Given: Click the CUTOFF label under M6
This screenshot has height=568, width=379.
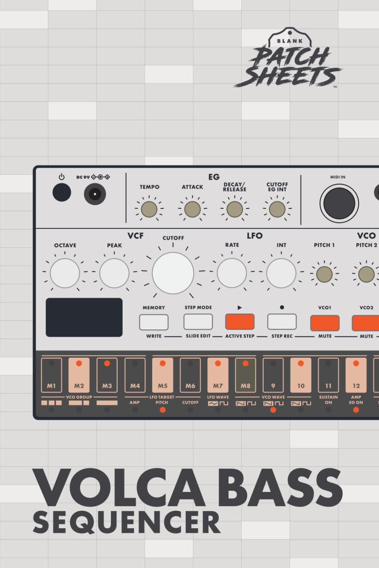Looking at the screenshot, I should click(x=190, y=402).
